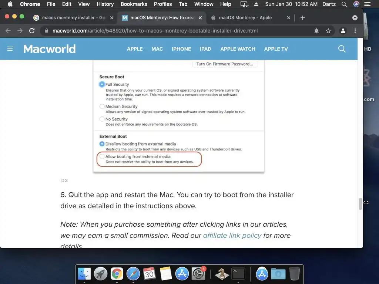Click the page vertical scrollbar thumb
Viewport: 379px width, 284px height.
[x=360, y=204]
